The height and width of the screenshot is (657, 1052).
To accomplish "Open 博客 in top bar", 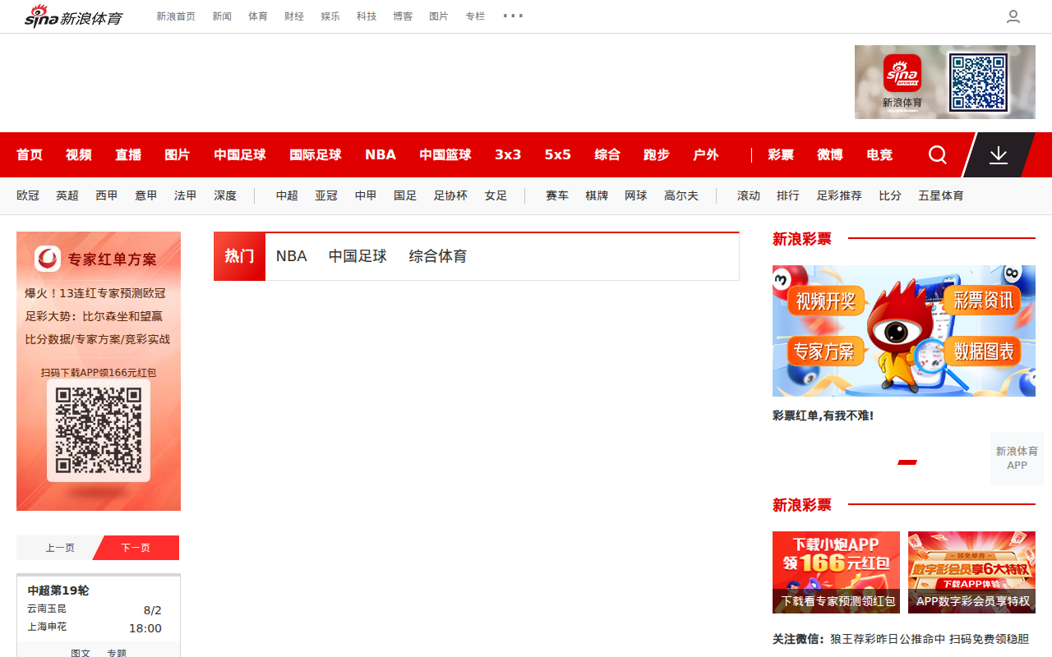I will (403, 16).
